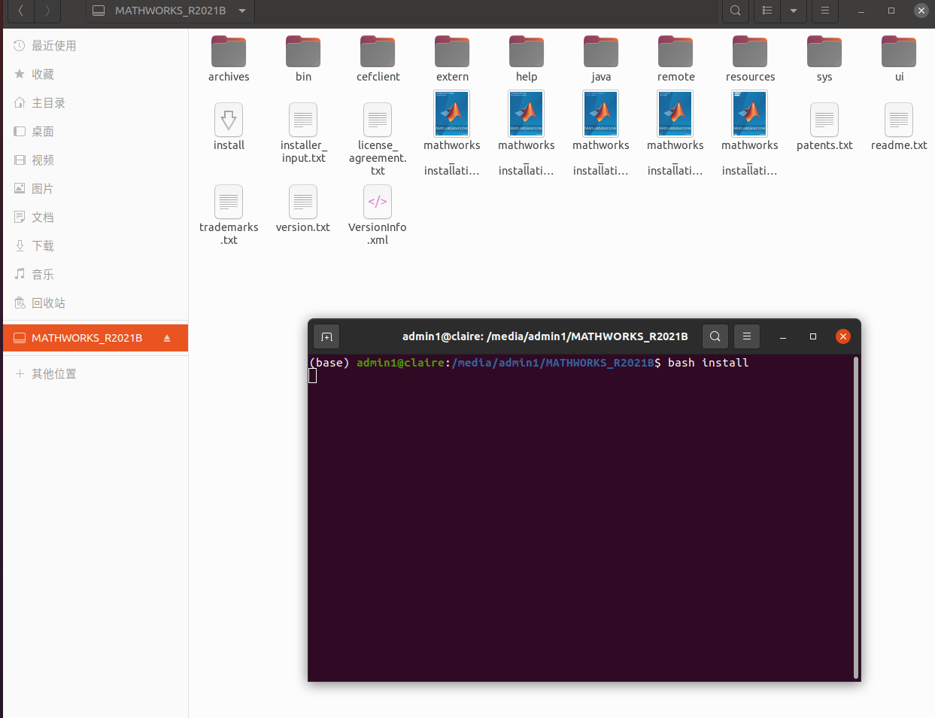
Task: Select mathworks installation file below help folder
Action: click(x=527, y=133)
